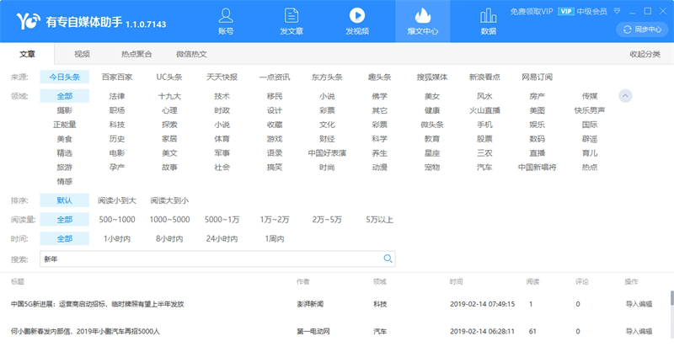This screenshot has width=674, height=352.
Task: Sort by 默认 default order
Action: pyautogui.click(x=65, y=200)
